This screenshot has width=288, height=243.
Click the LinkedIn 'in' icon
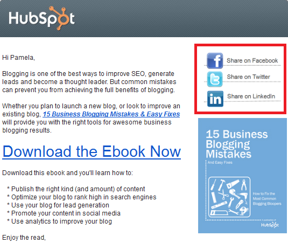click(215, 99)
